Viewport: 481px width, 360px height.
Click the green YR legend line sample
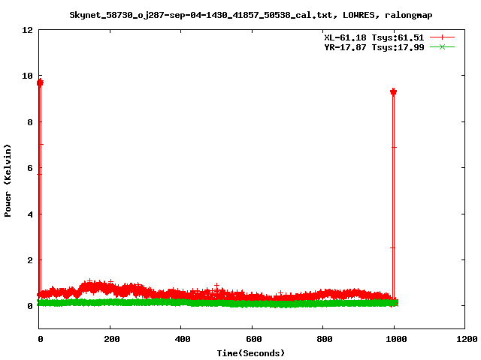(442, 46)
